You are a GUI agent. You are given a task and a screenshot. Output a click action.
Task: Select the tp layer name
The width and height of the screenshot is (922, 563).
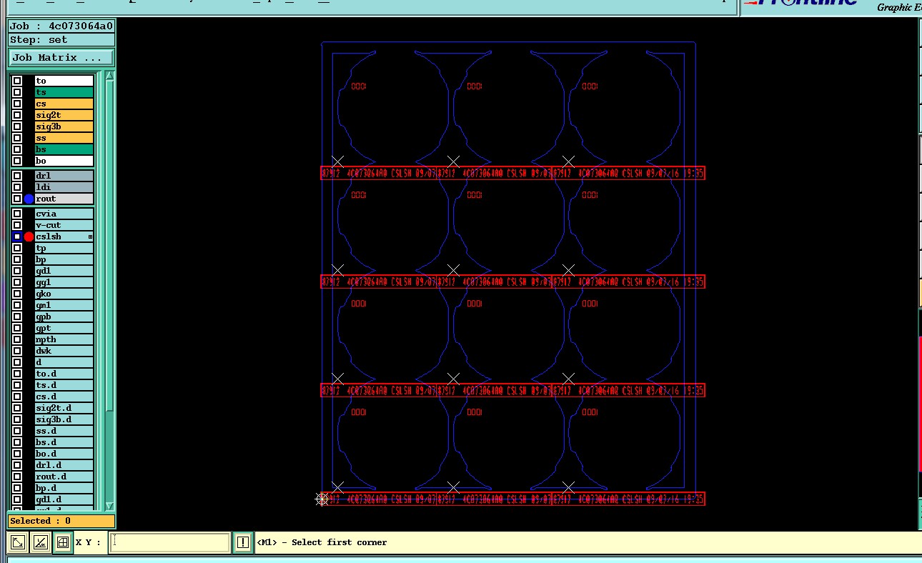[x=64, y=248]
